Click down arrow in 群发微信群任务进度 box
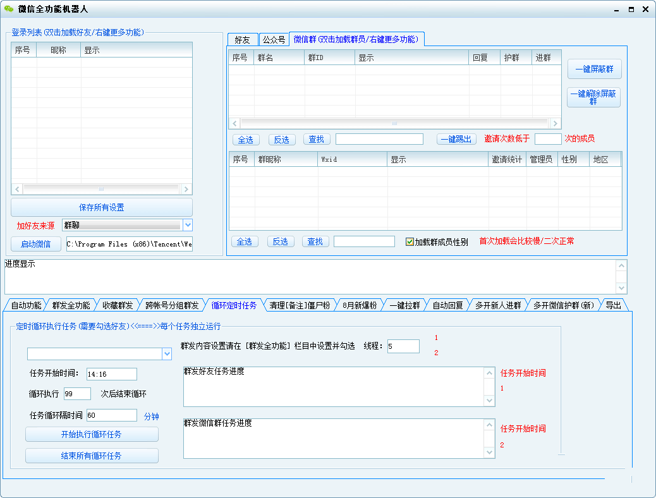 [x=490, y=452]
